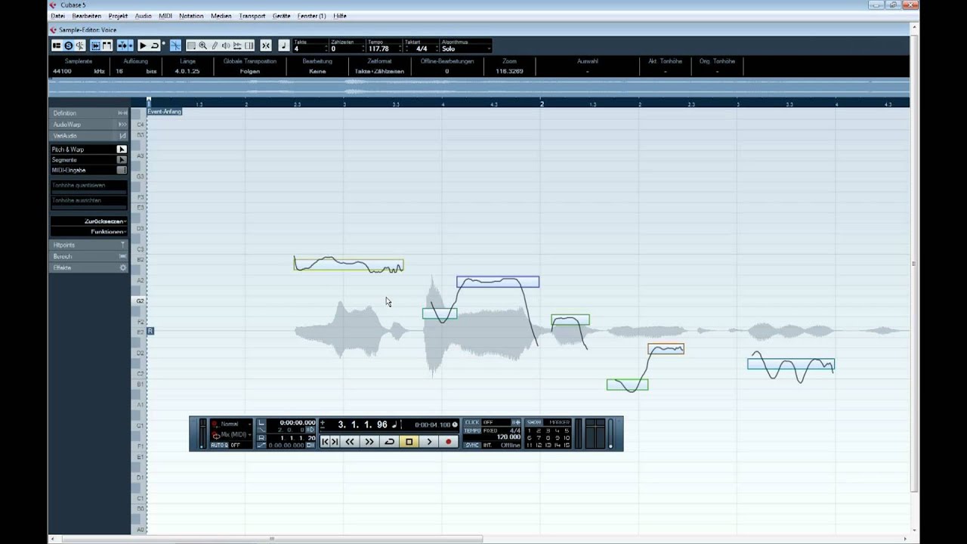967x544 pixels.
Task: Stop playback in the transport panel
Action: pyautogui.click(x=409, y=441)
